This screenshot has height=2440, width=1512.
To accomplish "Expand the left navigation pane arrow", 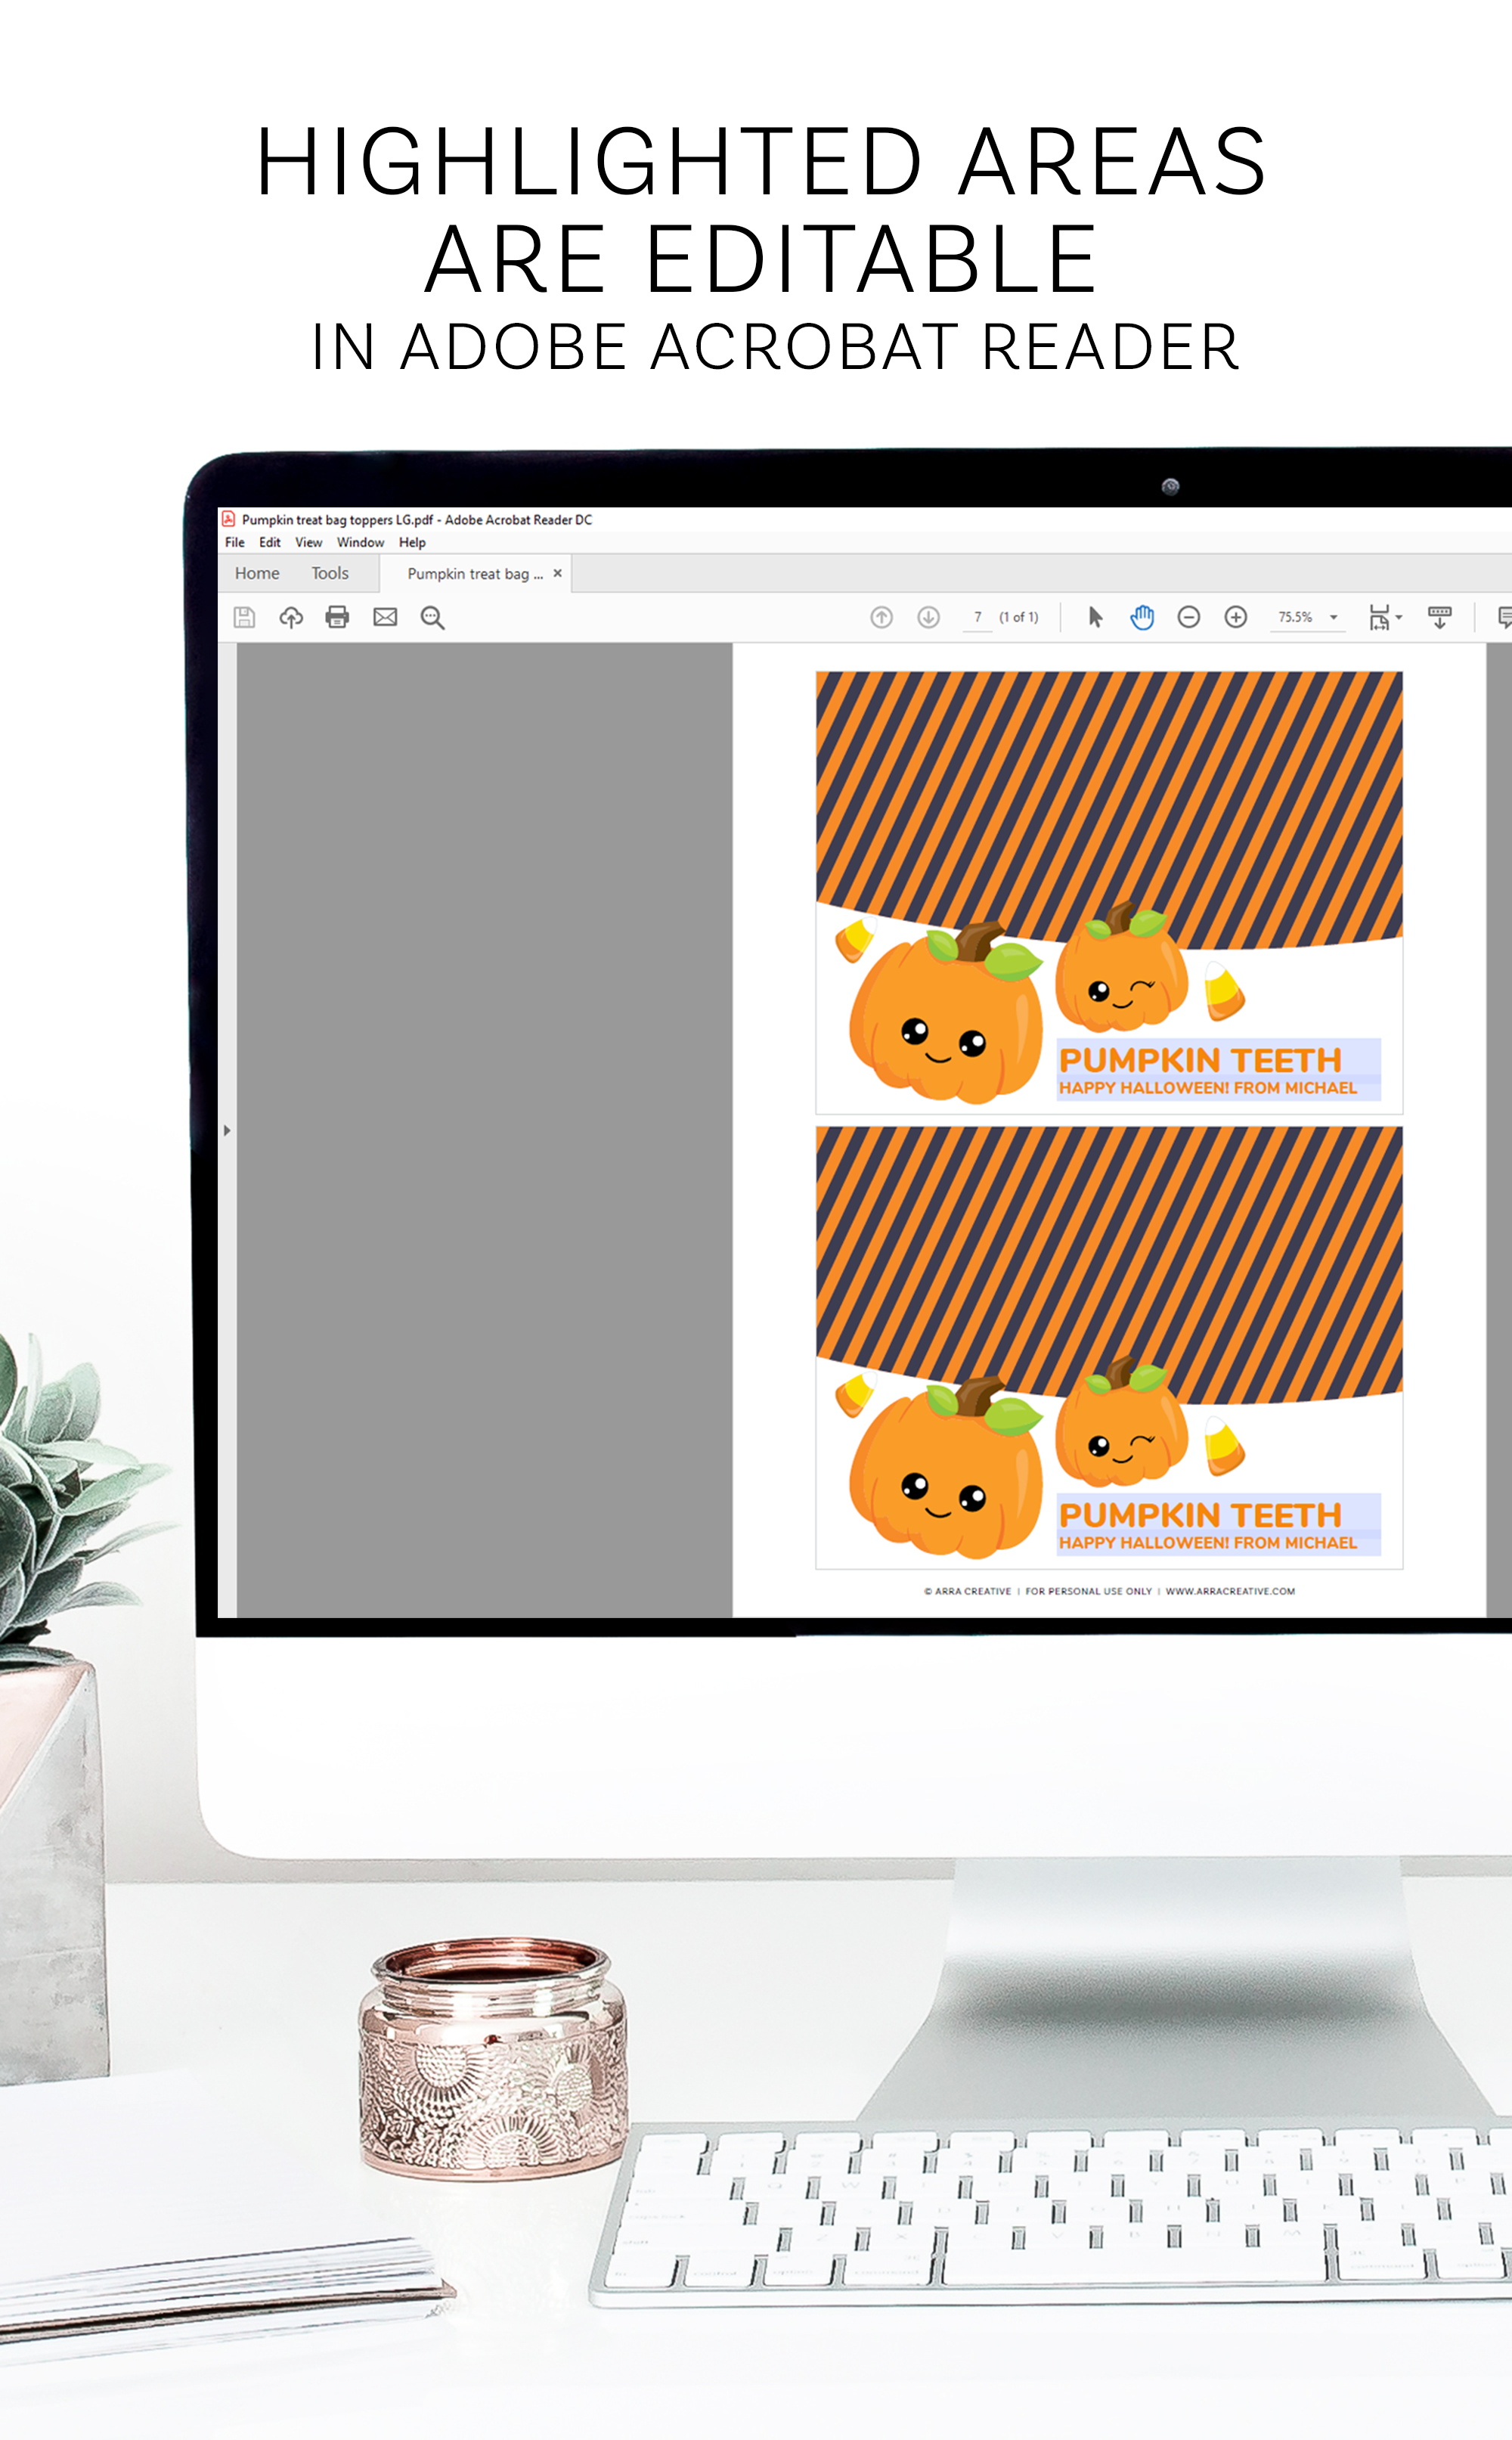I will 227,1130.
